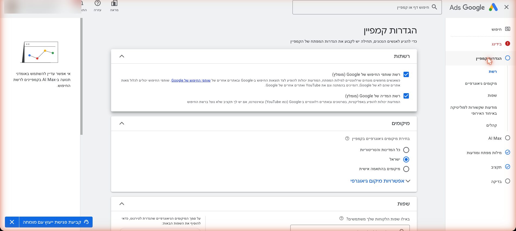
Task: Go to the רשת sub-section
Action: 493,71
